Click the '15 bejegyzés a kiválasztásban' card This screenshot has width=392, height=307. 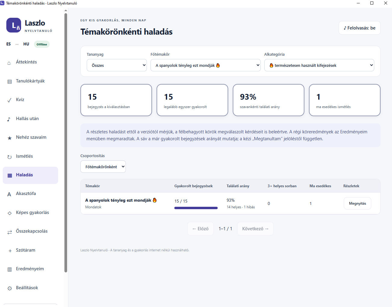pyautogui.click(x=116, y=100)
